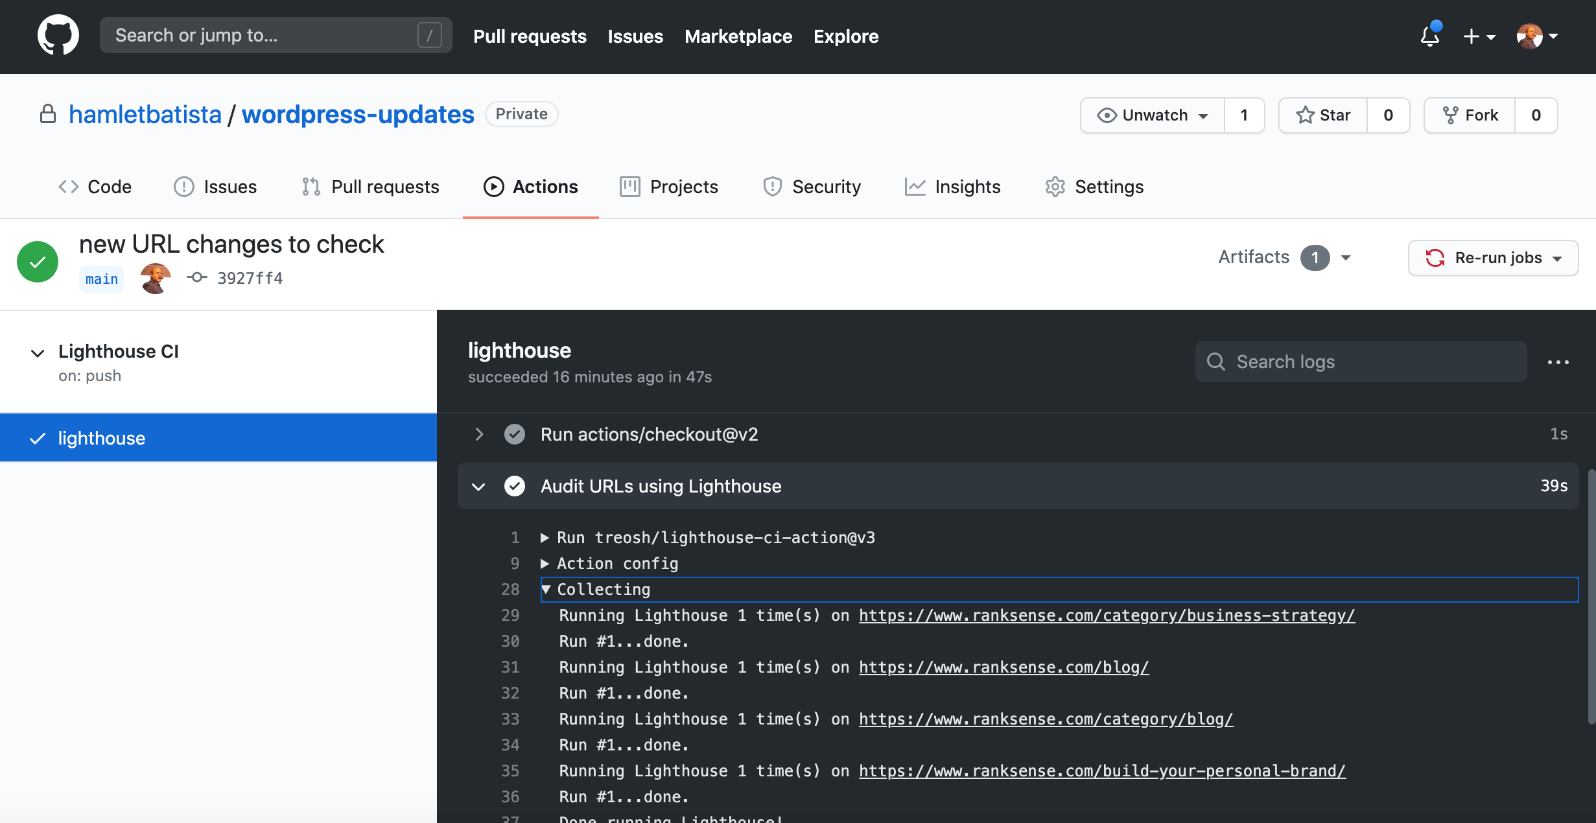Click the slash shortcut key icon
The width and height of the screenshot is (1596, 823).
[x=429, y=35]
